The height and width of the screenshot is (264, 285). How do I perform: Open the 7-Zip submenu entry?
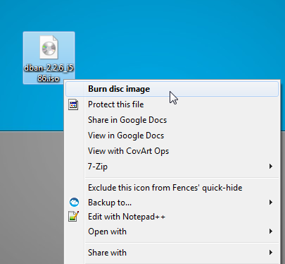(x=172, y=167)
